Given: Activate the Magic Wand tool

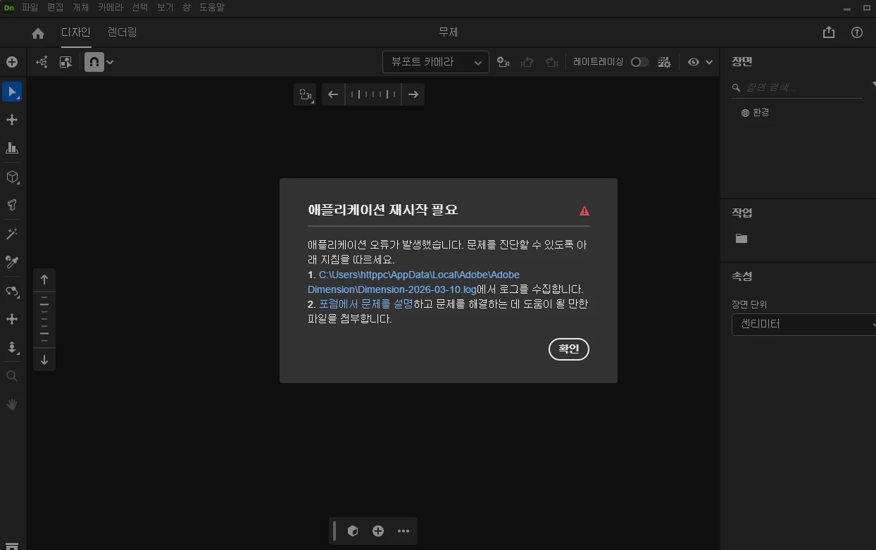Looking at the screenshot, I should click(x=12, y=234).
